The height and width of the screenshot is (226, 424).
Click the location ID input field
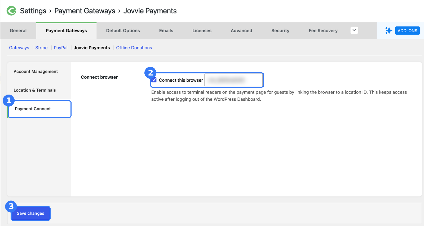[233, 80]
